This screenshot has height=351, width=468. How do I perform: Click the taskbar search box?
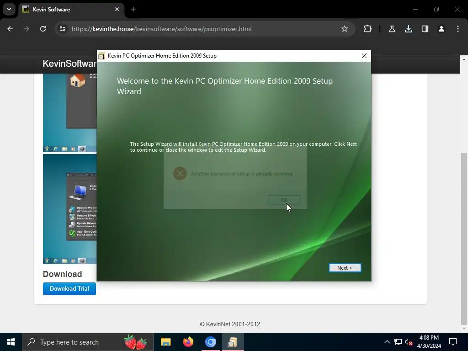(88, 342)
